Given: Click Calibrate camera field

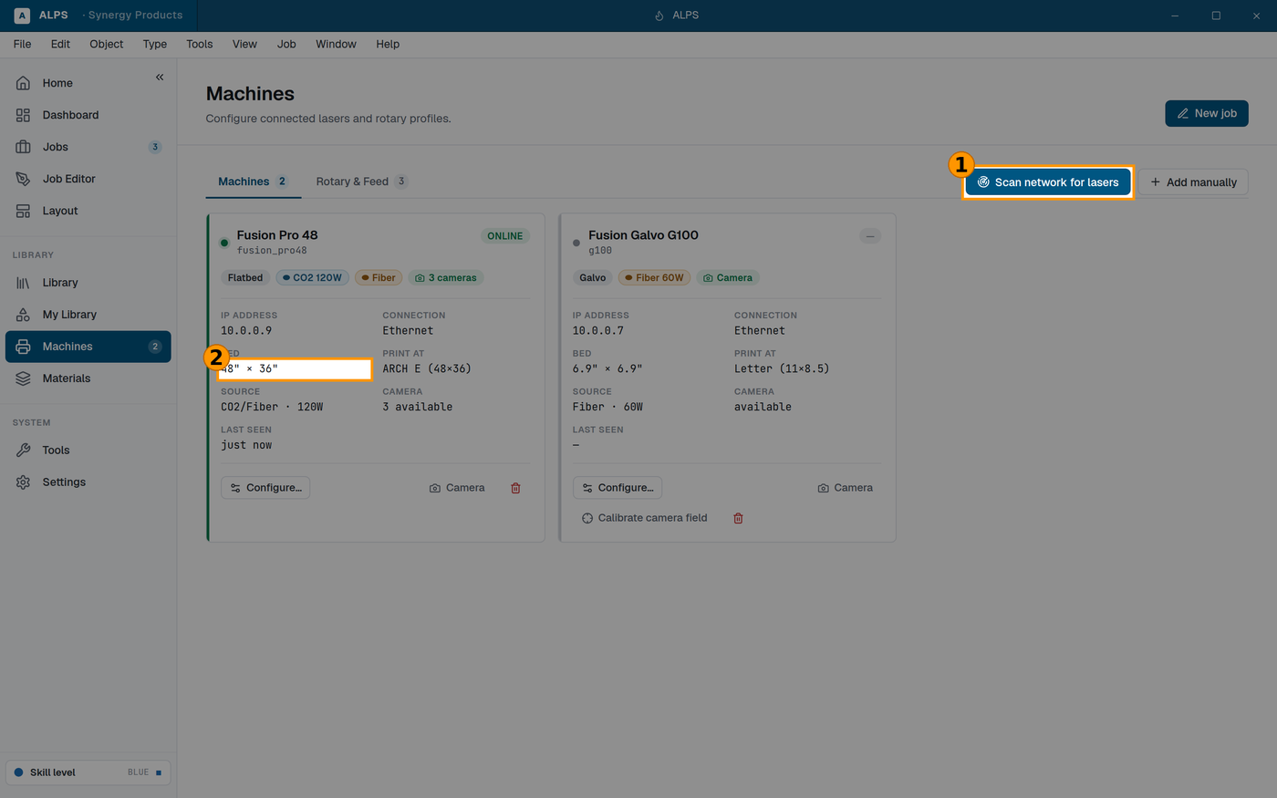Looking at the screenshot, I should [x=644, y=518].
